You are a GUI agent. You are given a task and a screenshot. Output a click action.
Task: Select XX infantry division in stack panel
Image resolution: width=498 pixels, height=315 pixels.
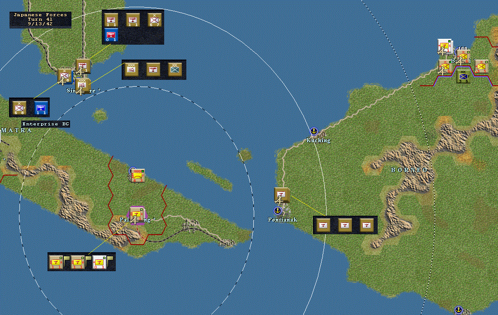click(175, 69)
